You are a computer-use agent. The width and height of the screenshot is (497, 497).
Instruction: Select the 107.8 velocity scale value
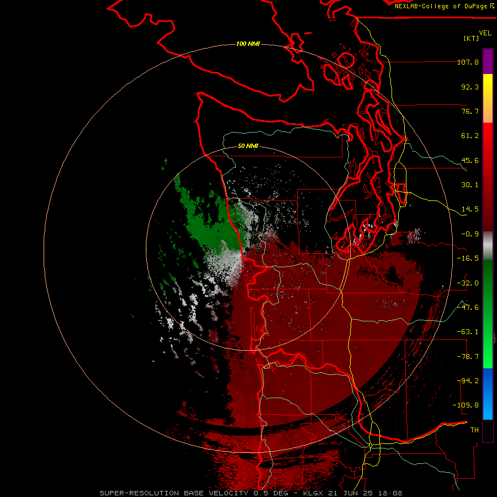(x=468, y=62)
